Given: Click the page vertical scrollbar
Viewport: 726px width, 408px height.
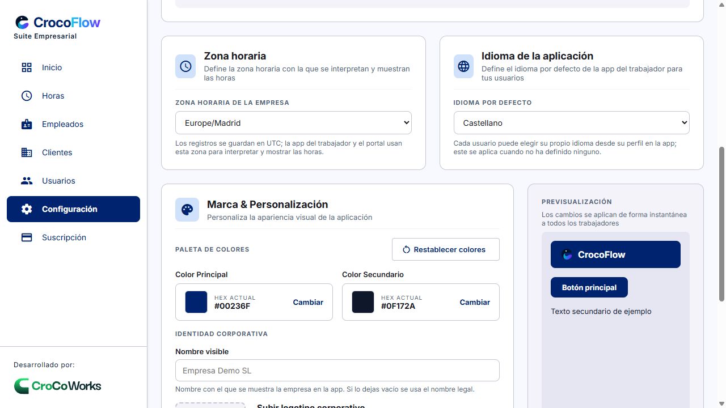Looking at the screenshot, I should point(722,224).
